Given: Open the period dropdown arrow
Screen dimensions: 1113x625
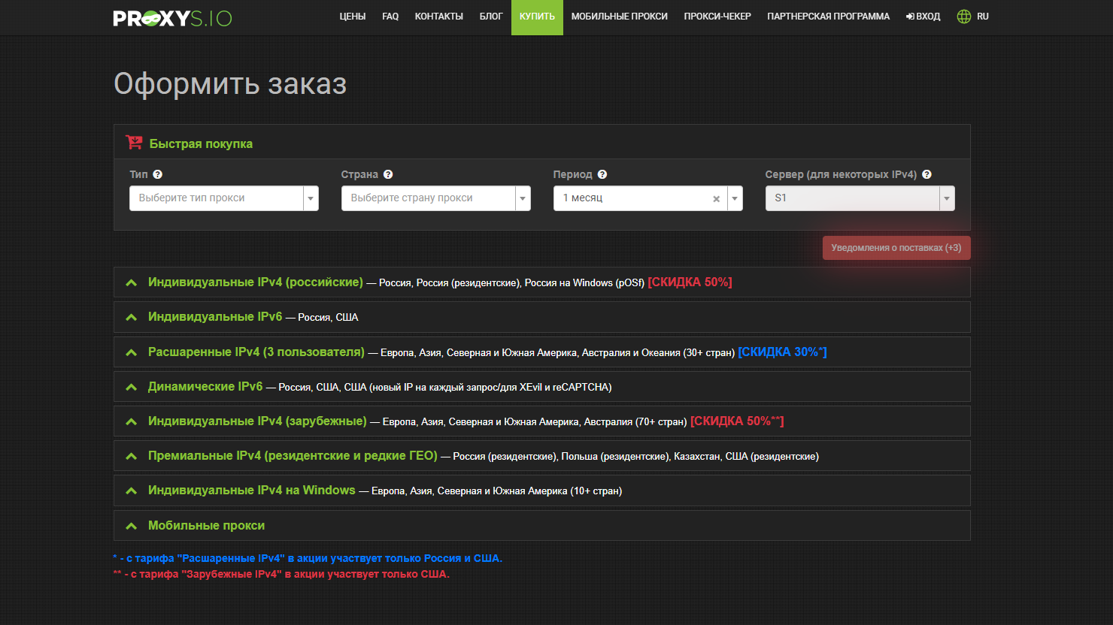Looking at the screenshot, I should pyautogui.click(x=735, y=198).
